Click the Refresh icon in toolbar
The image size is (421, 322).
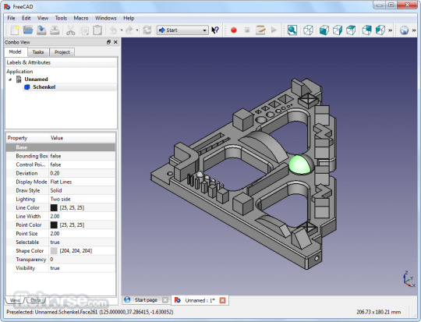[147, 30]
